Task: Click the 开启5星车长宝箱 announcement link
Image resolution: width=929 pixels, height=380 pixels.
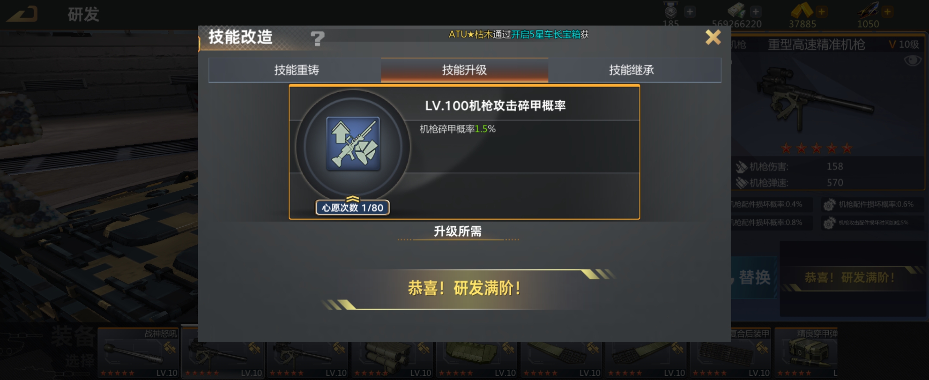Action: click(546, 34)
